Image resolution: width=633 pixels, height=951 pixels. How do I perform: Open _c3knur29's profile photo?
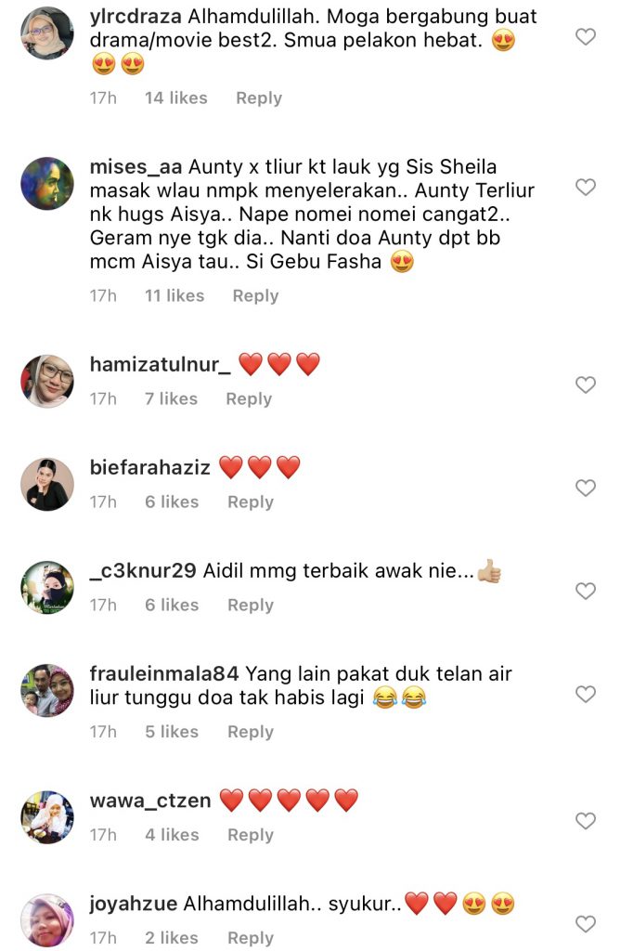point(47,588)
